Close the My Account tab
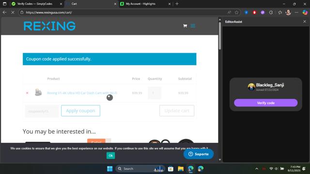Viewport: 310px width, 174px height. tap(169, 4)
